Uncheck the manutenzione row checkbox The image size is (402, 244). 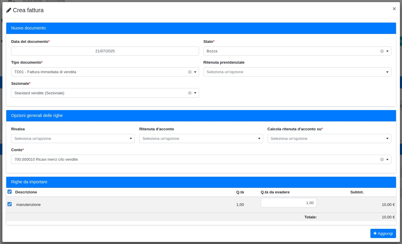10,204
